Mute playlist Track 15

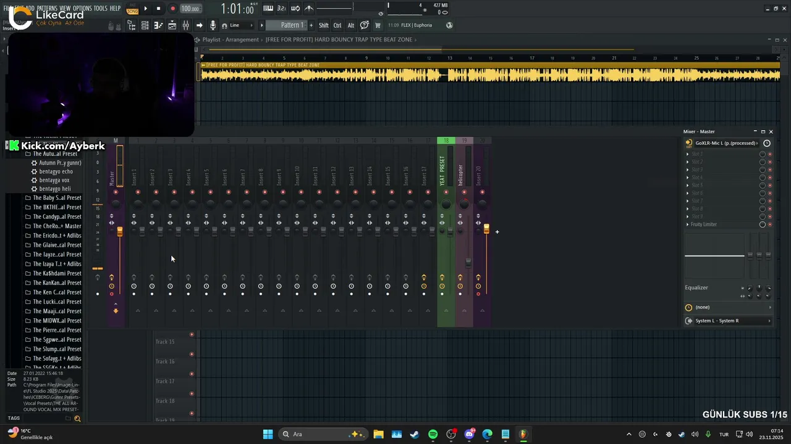(x=192, y=335)
